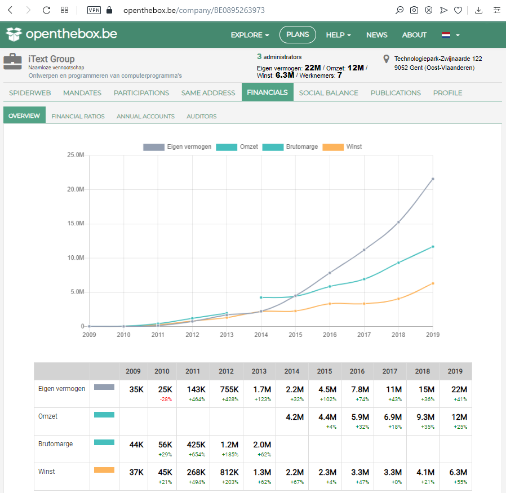Screen dimensions: 506x493
Task: Click the 3 administrators link
Action: (x=279, y=57)
